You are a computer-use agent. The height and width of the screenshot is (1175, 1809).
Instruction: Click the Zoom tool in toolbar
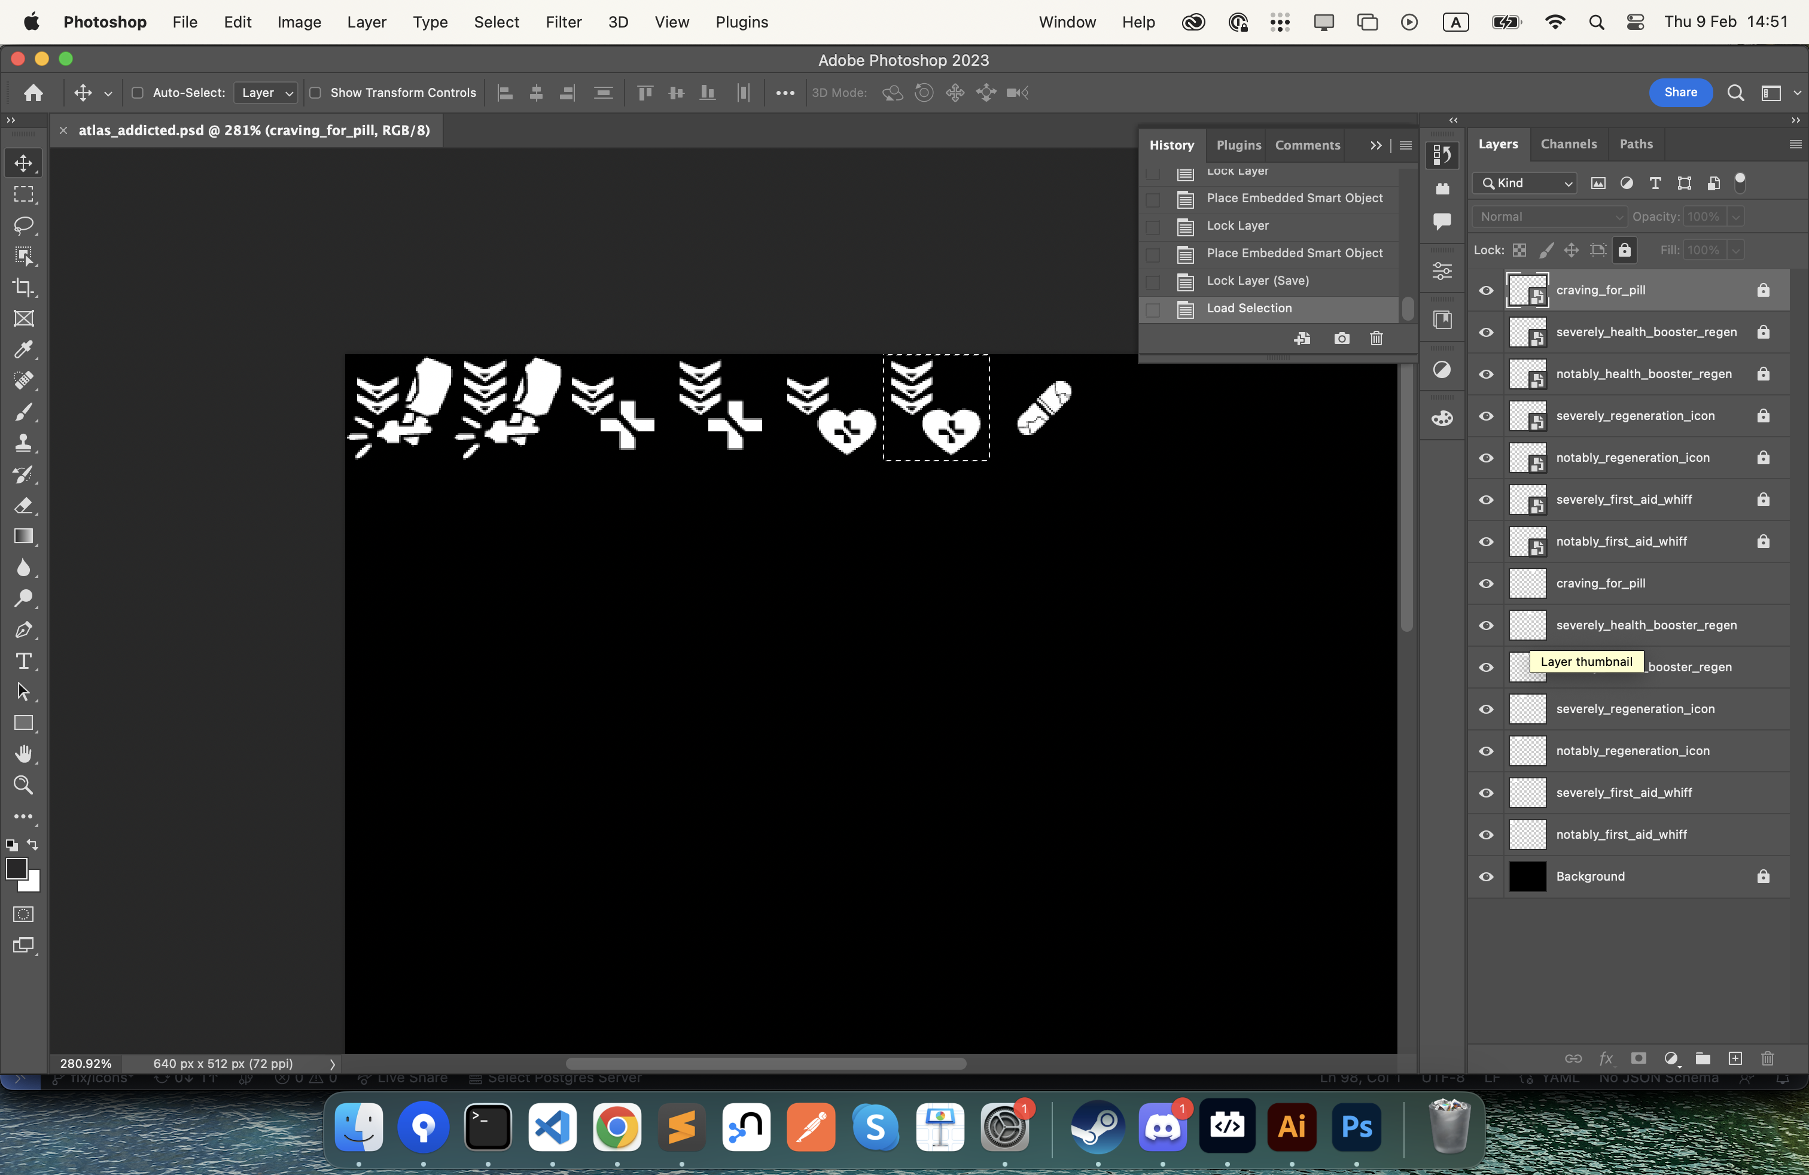(x=24, y=785)
